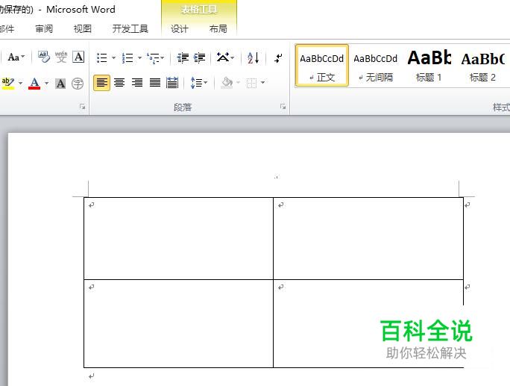Click inside the top-right table cell
The height and width of the screenshot is (386, 510).
click(368, 238)
